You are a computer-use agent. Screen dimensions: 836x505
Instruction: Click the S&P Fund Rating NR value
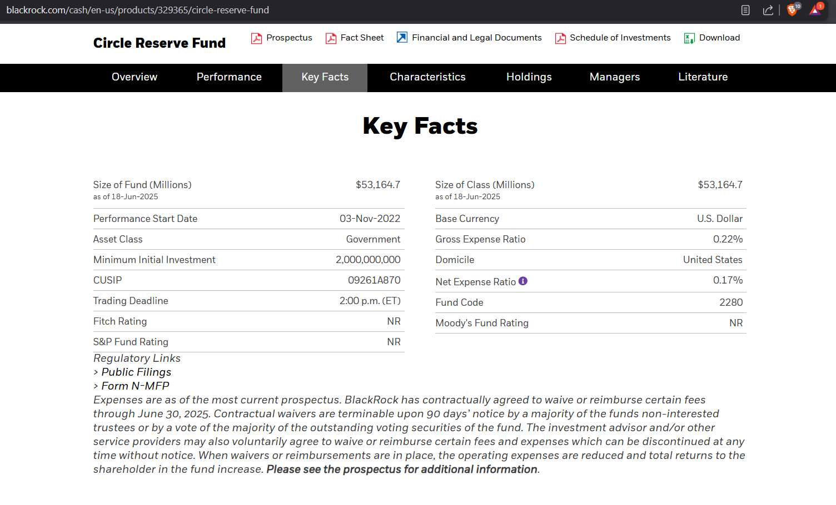pos(394,342)
